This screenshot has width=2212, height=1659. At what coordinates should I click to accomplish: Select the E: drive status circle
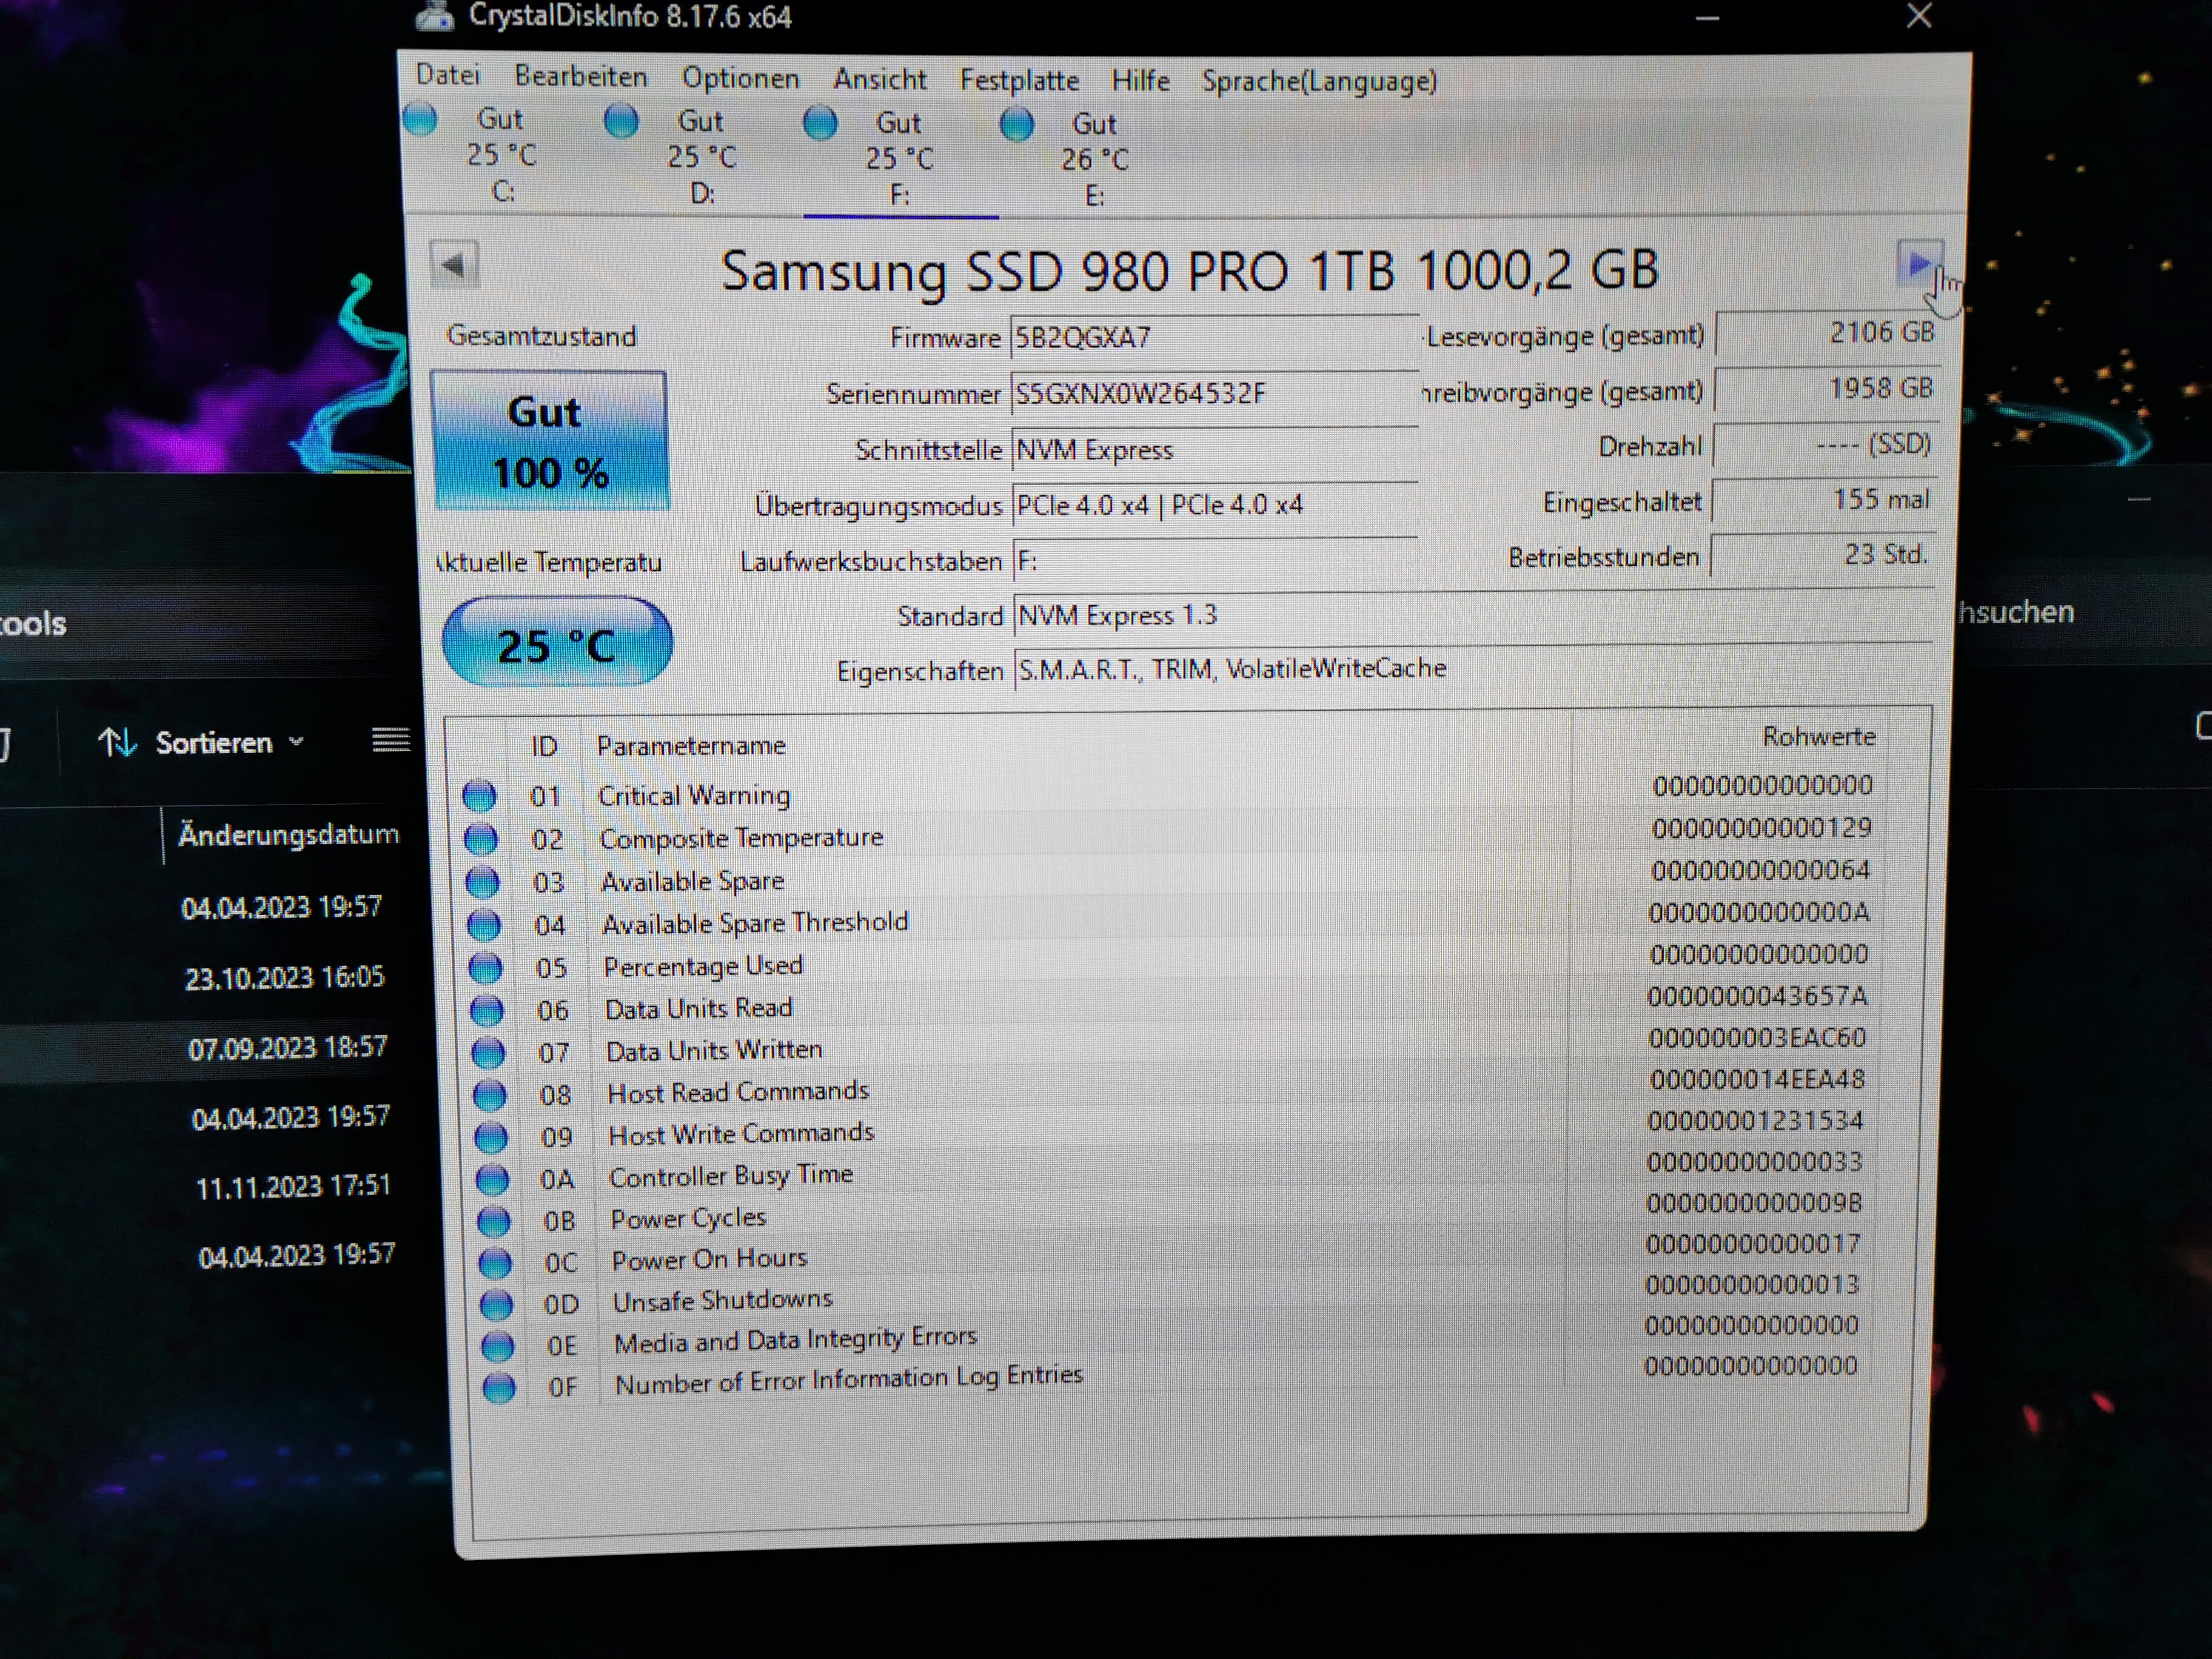1016,125
